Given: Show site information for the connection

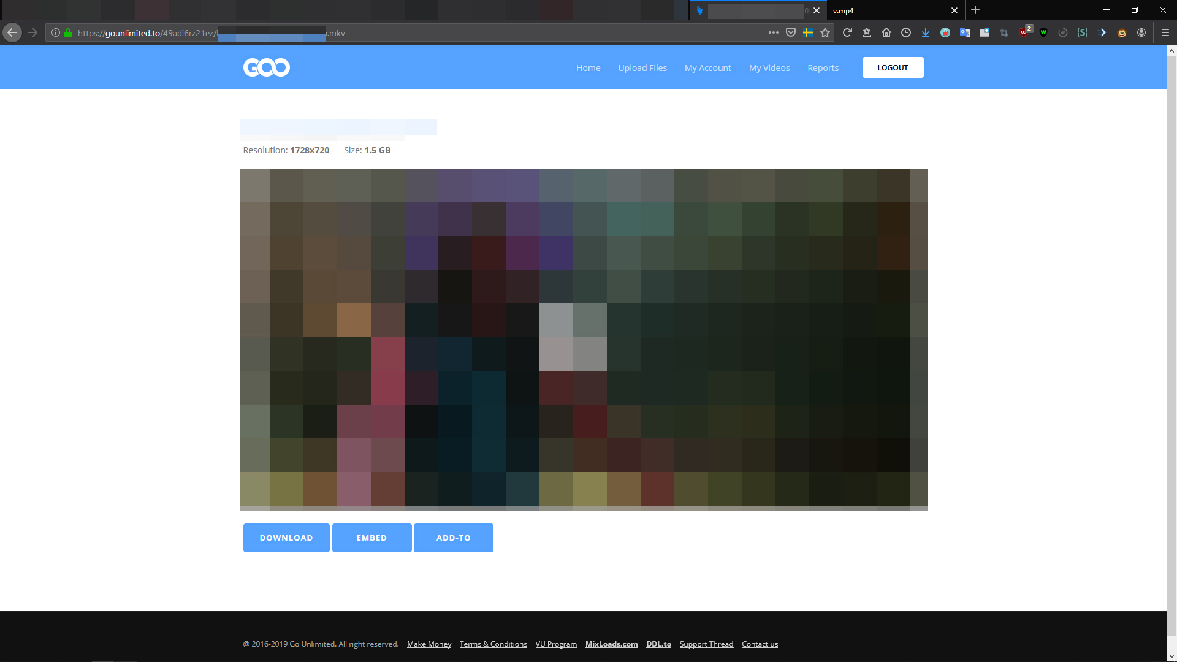Looking at the screenshot, I should pos(56,33).
